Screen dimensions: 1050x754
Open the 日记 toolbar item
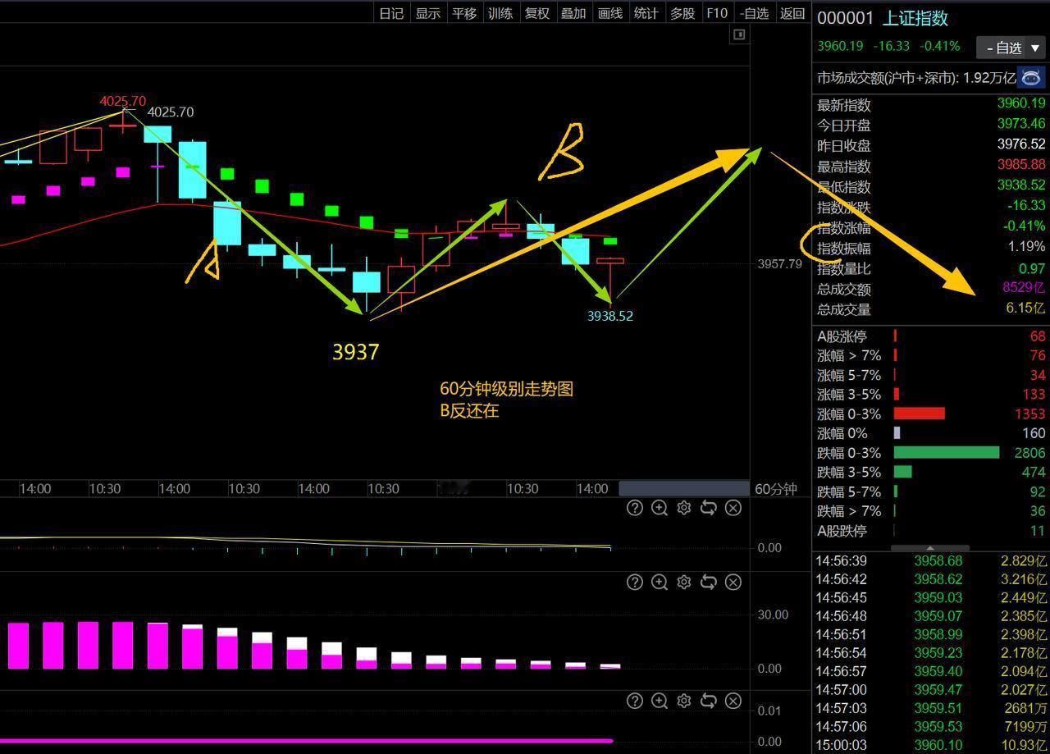click(390, 13)
